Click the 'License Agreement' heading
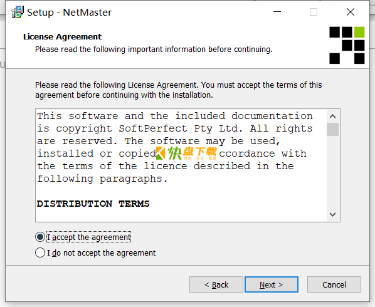 coord(63,36)
